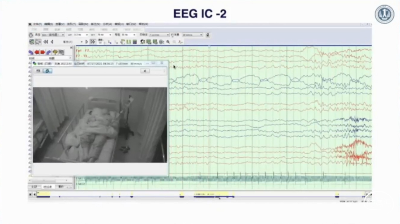Click the dark blue screen toolbar icon
The image size is (400, 224).
135,42
